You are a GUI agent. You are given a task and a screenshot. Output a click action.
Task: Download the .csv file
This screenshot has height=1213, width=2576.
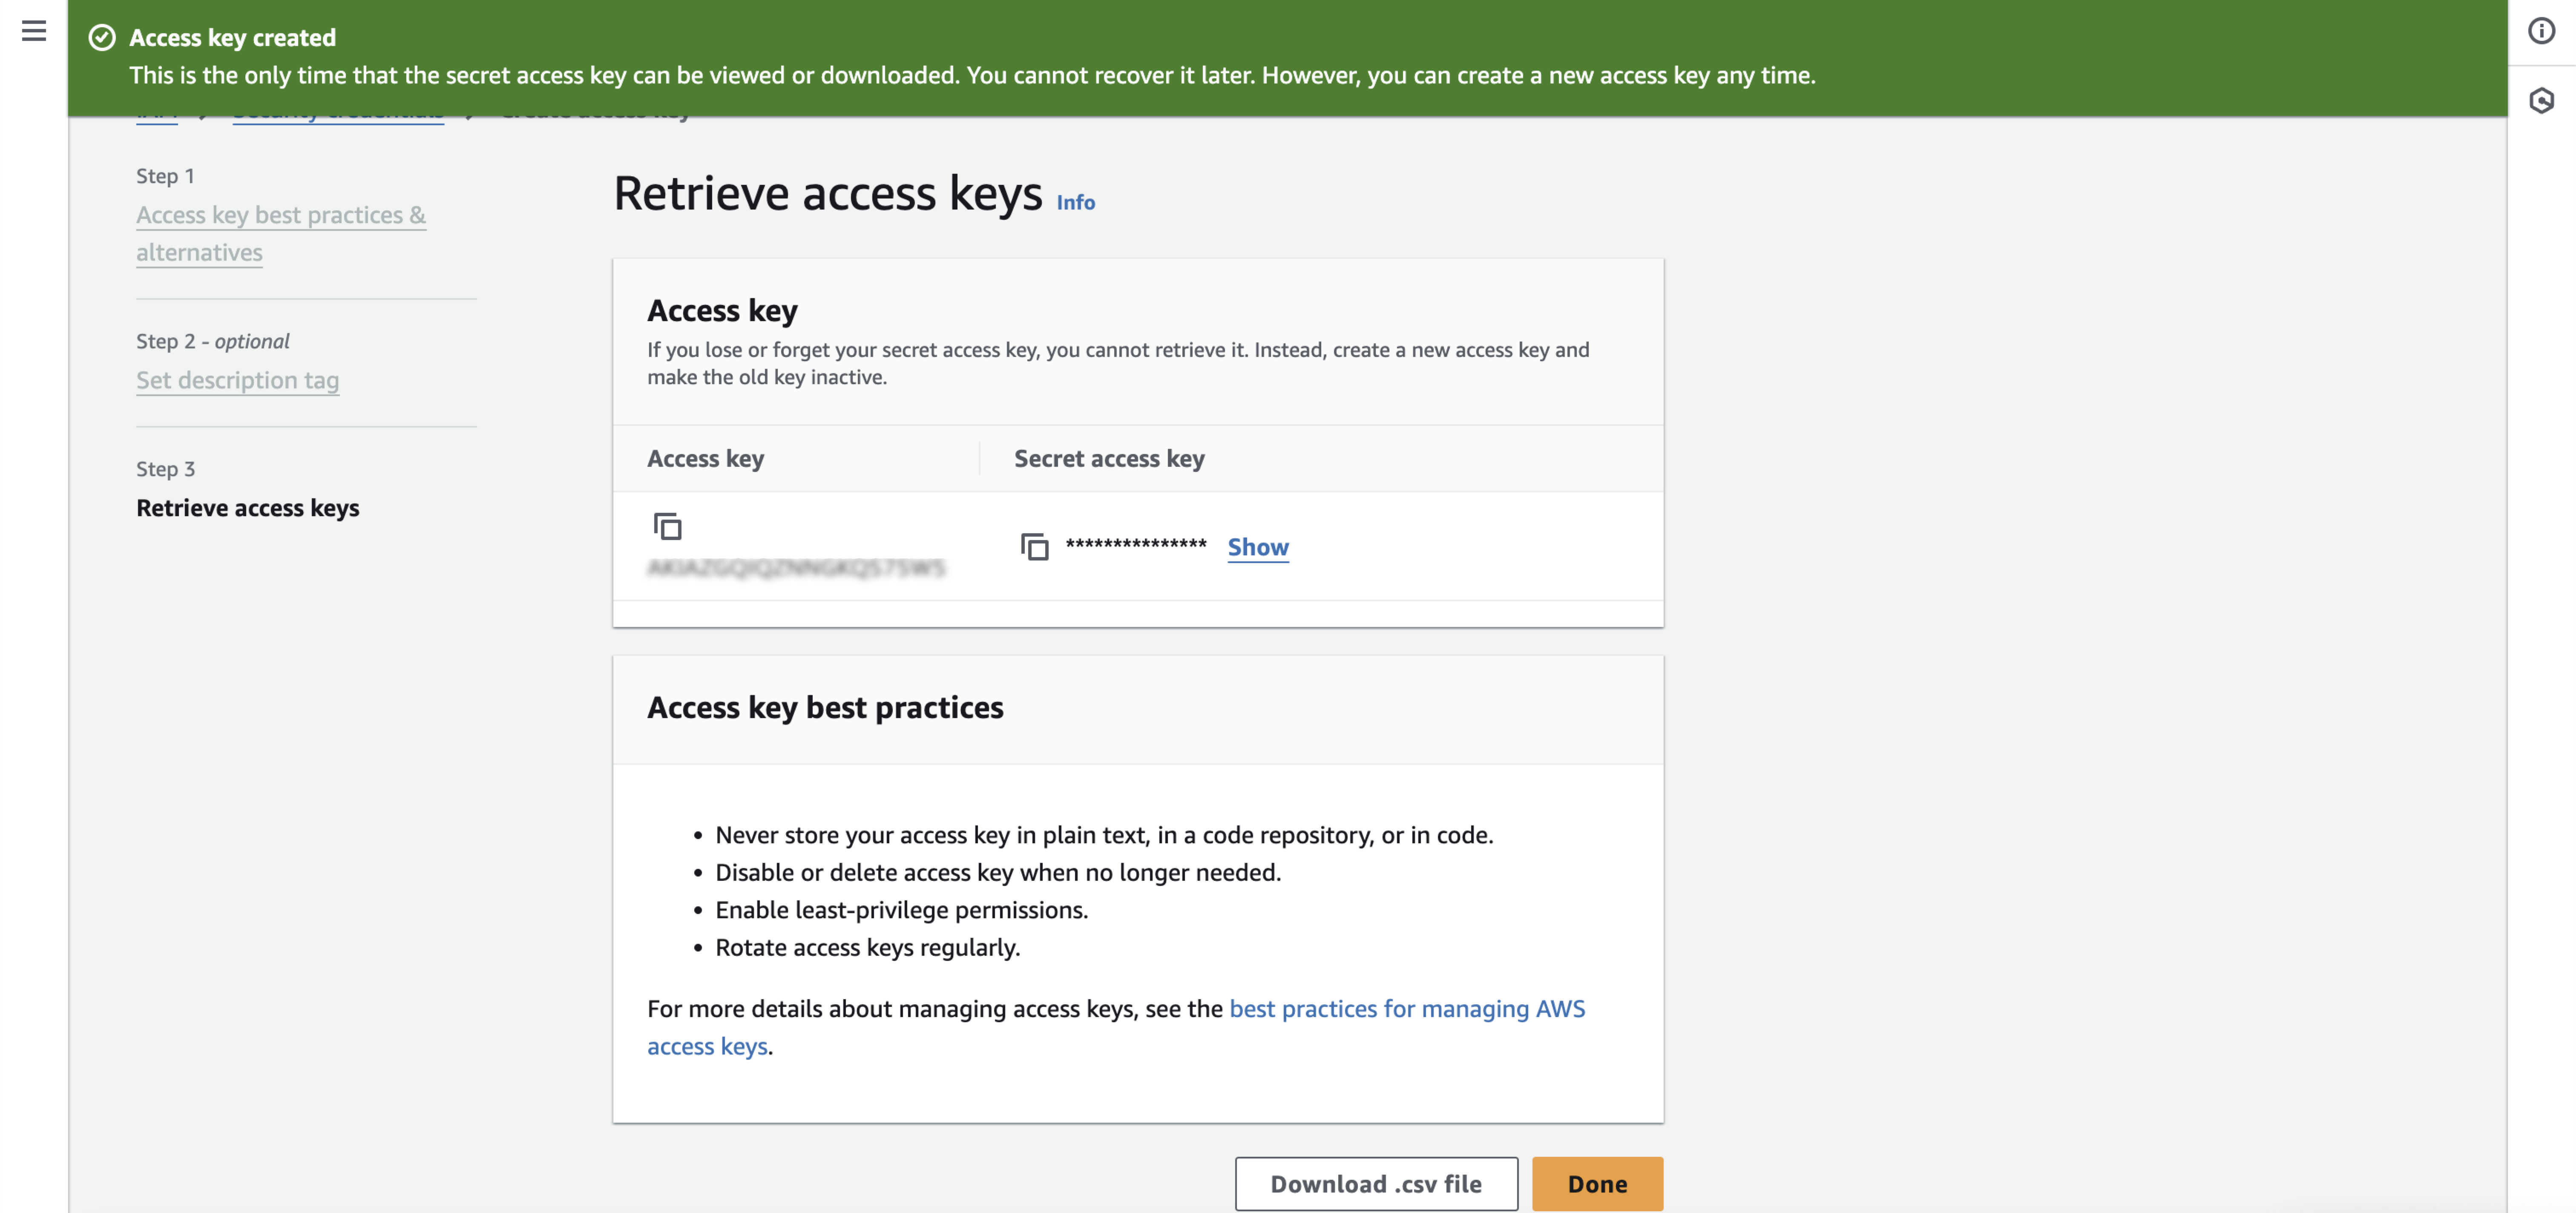click(1376, 1184)
